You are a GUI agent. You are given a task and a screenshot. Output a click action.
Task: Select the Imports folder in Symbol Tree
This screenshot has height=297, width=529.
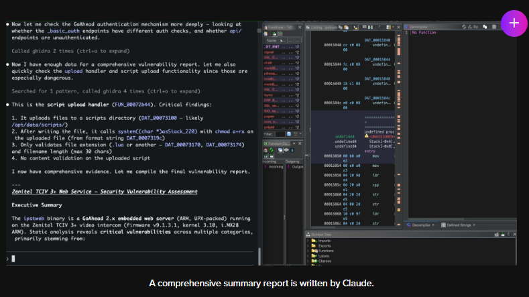[321, 241]
